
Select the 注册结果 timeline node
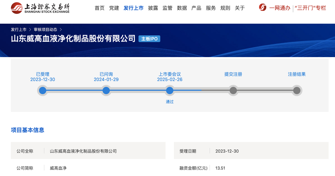(x=297, y=91)
